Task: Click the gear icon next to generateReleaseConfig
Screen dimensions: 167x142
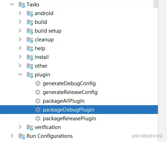Action: tap(38, 92)
